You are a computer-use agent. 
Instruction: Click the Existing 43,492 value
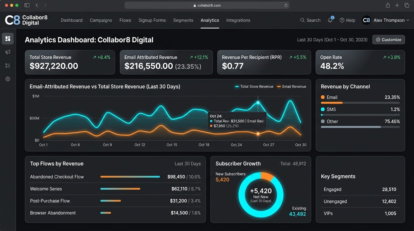click(x=298, y=214)
